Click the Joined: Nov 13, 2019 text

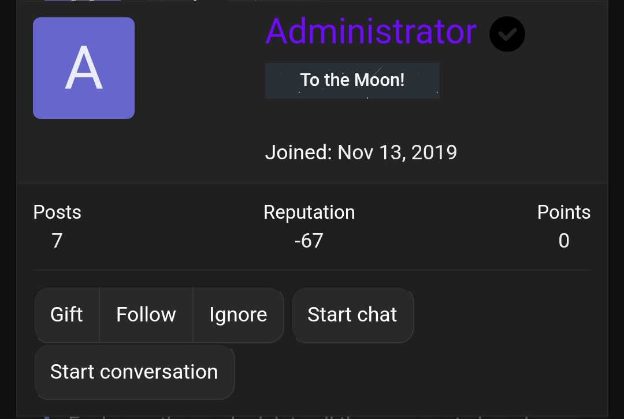[361, 152]
